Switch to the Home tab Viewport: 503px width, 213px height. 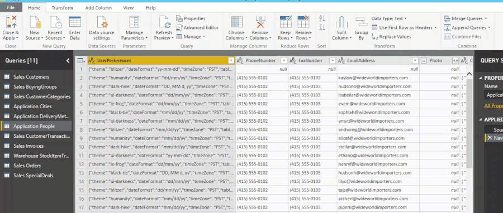coord(34,8)
